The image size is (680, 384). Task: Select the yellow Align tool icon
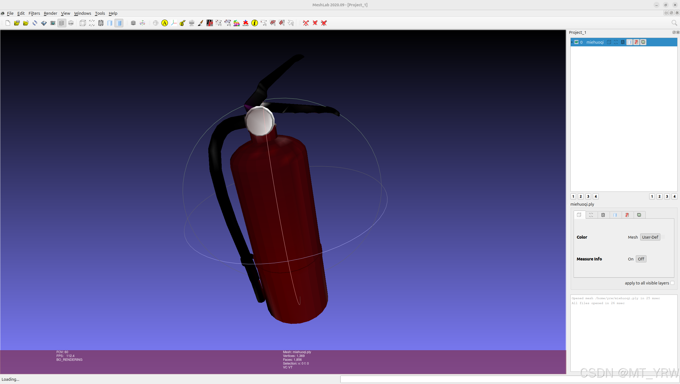165,23
